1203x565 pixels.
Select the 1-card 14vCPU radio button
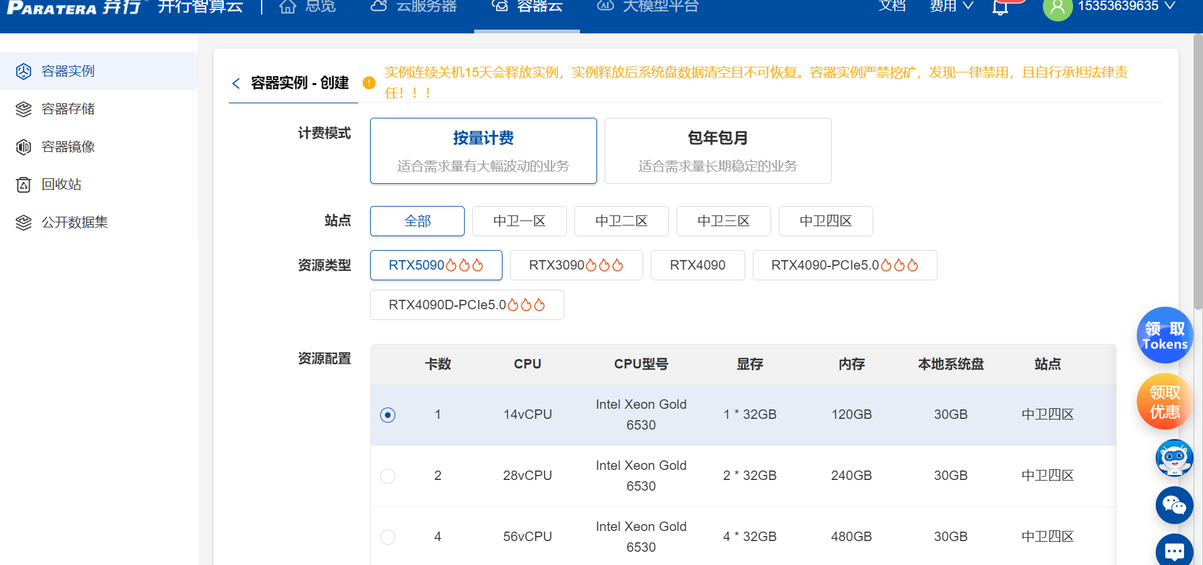388,415
